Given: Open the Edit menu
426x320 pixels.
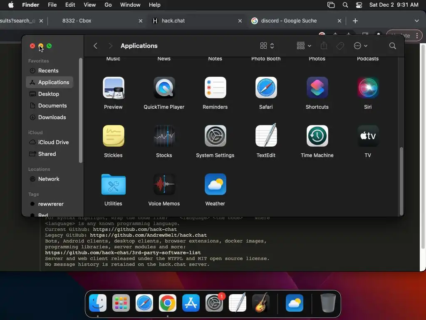Looking at the screenshot, I should (x=70, y=5).
